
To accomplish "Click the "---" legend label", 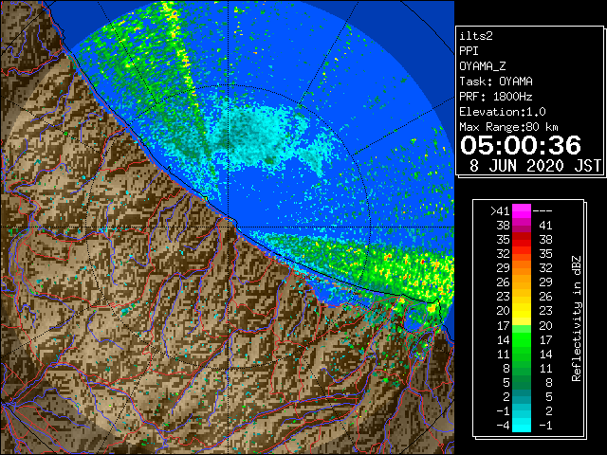I will click(x=543, y=210).
